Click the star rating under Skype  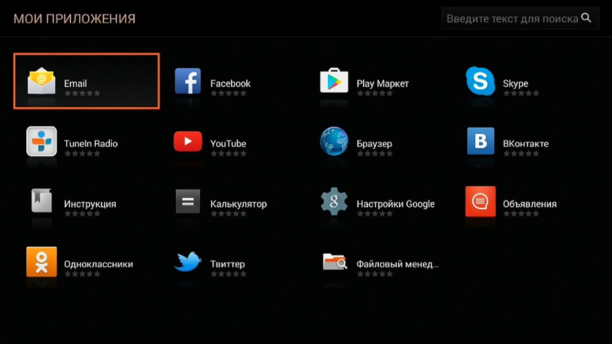coord(521,93)
